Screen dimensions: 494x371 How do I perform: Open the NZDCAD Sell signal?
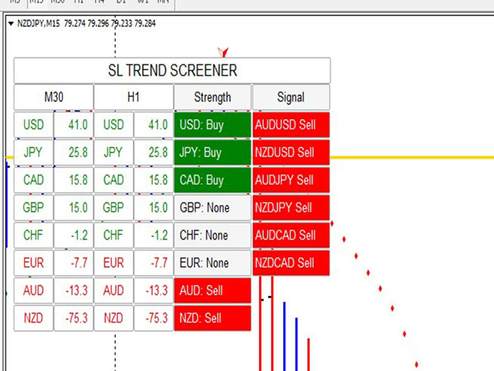(291, 263)
